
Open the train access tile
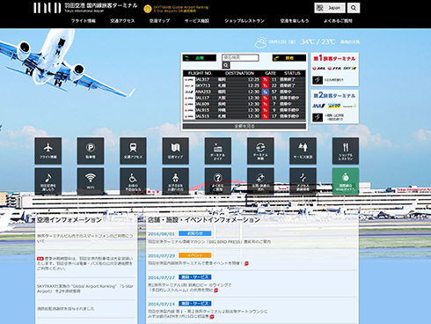(x=133, y=151)
